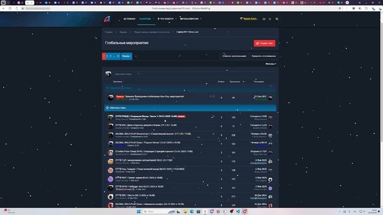Click last post time Вторник в 17:07
The image size is (383, 215).
pyautogui.click(x=259, y=151)
